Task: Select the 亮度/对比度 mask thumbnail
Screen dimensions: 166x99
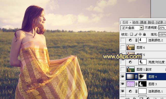Action: coord(142,62)
